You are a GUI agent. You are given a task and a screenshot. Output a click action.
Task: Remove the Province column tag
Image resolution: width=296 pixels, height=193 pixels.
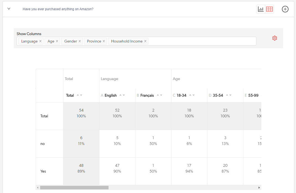(104, 41)
